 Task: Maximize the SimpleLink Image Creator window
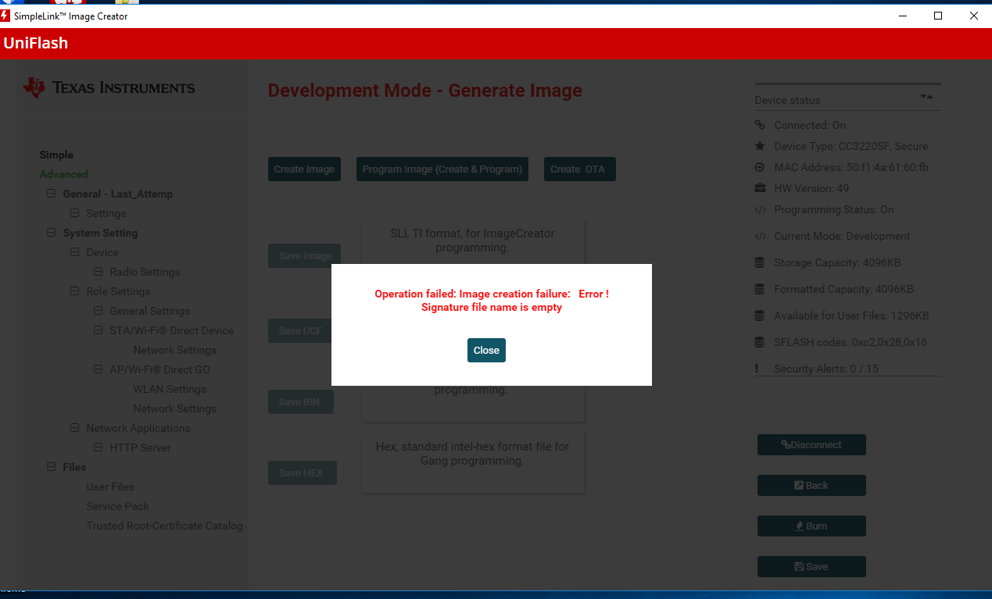coord(938,16)
